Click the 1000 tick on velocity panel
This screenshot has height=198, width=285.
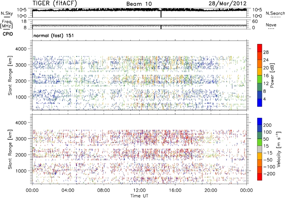tap(21, 171)
